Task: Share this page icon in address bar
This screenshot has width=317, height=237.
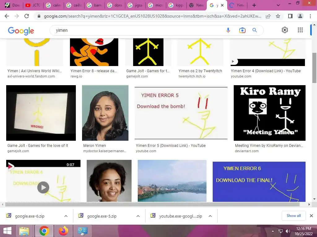Action: [x=268, y=16]
